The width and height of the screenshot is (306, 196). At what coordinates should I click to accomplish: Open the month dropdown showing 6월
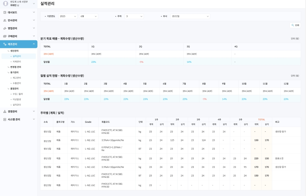(x=88, y=16)
